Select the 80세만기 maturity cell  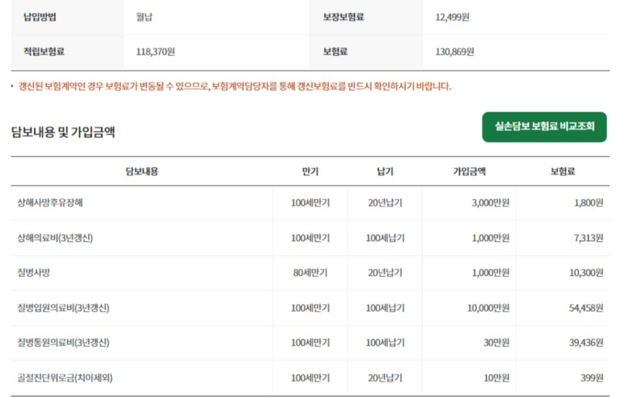click(310, 273)
